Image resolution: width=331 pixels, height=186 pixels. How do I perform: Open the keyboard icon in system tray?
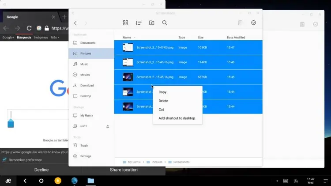(x=286, y=181)
